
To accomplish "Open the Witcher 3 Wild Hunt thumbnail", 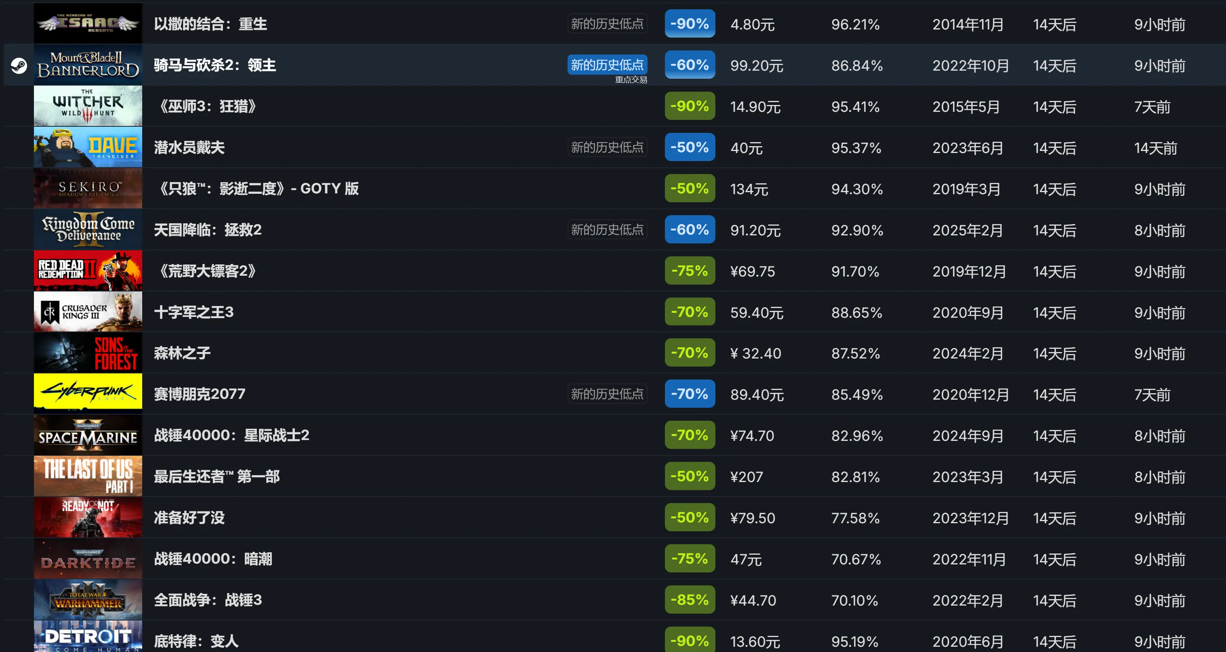I will tap(88, 106).
